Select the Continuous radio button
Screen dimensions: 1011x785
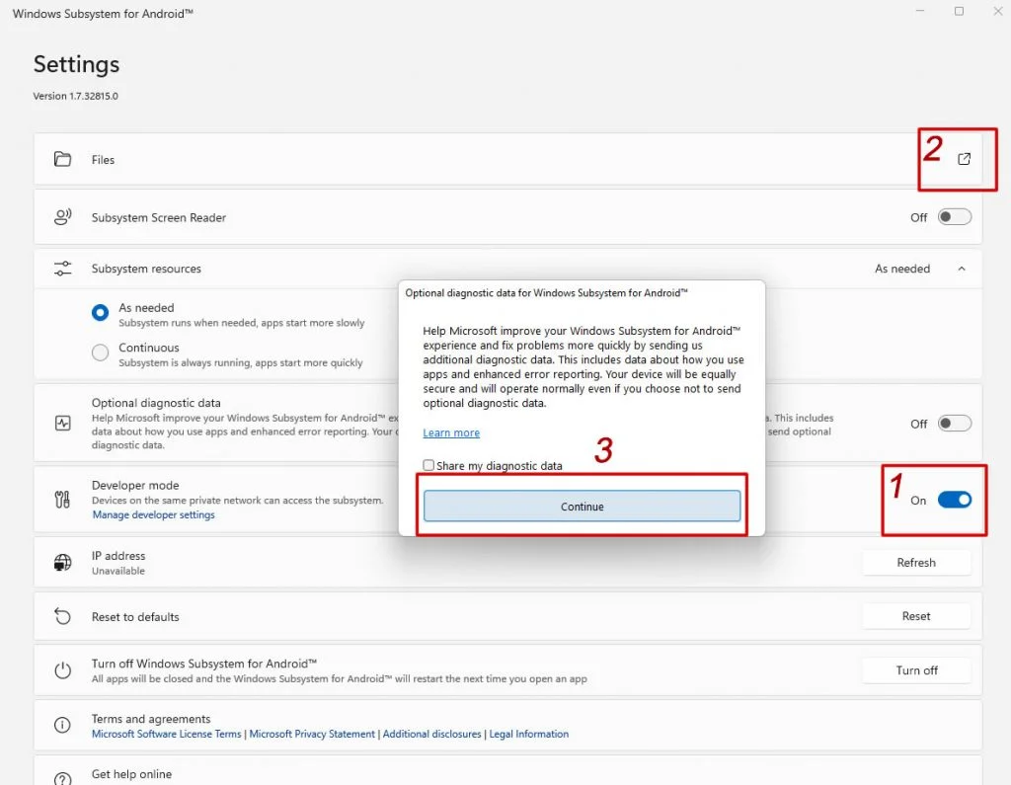(100, 353)
